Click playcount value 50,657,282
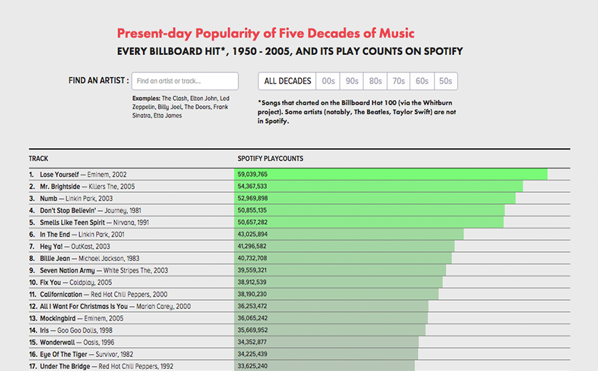Image resolution: width=598 pixels, height=371 pixels. tap(252, 222)
